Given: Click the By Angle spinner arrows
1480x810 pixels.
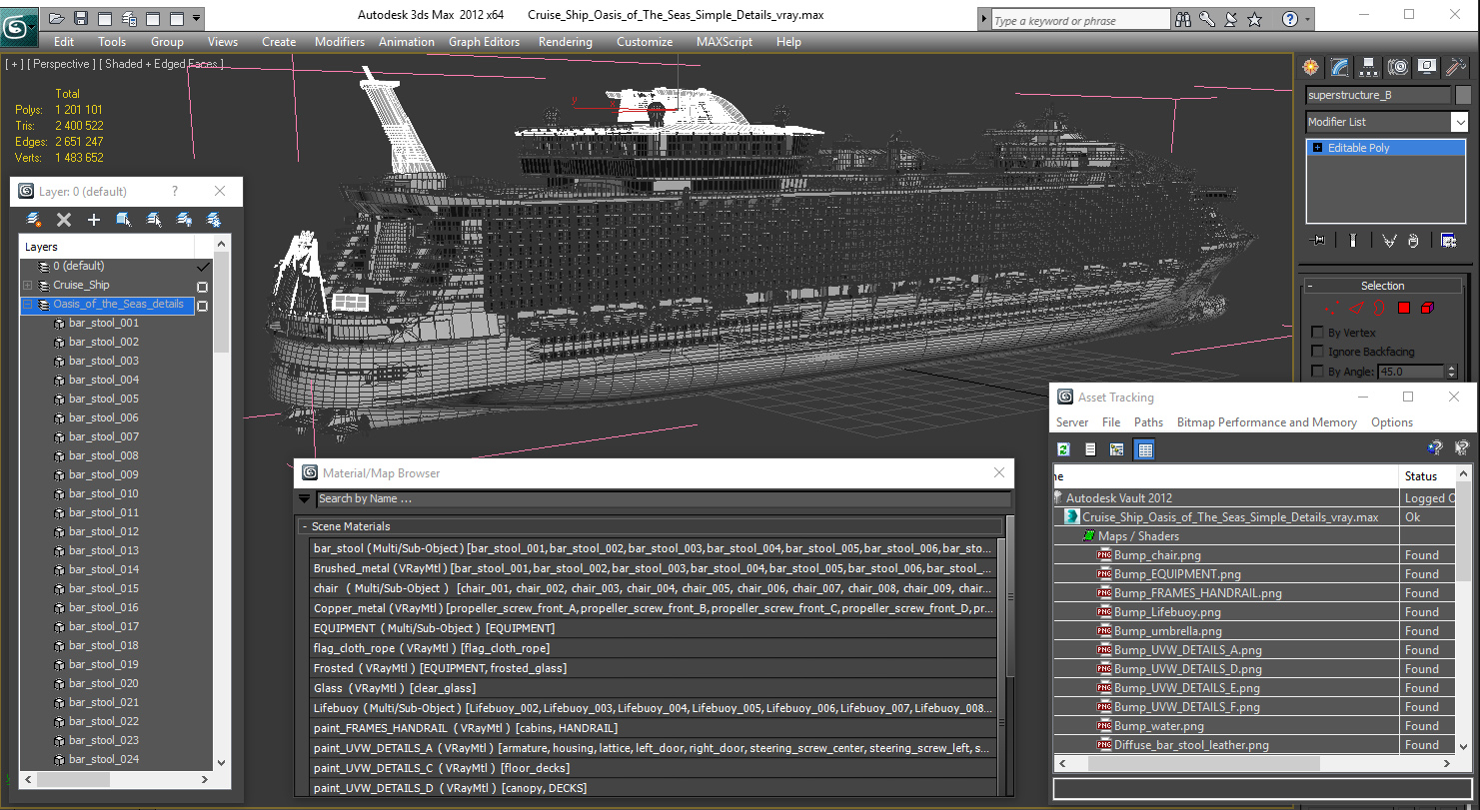Looking at the screenshot, I should pyautogui.click(x=1451, y=372).
